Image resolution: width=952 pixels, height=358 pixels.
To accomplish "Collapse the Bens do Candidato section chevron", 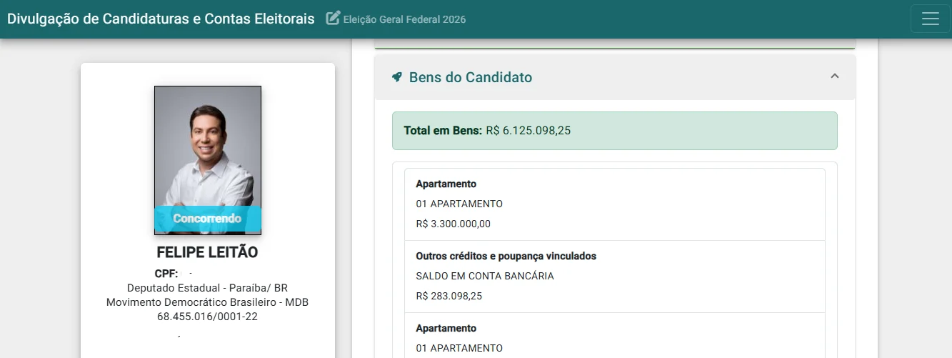I will (x=834, y=76).
